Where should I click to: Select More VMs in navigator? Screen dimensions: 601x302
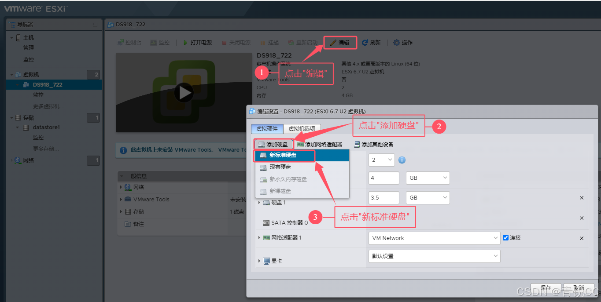(49, 106)
